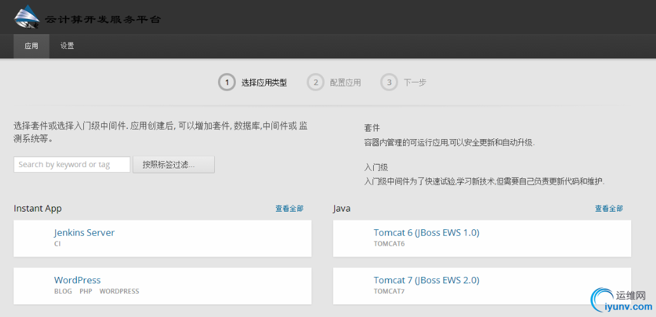Screen dimensions: 656x317
Task: Click the 下一步 step label
Action: (415, 83)
